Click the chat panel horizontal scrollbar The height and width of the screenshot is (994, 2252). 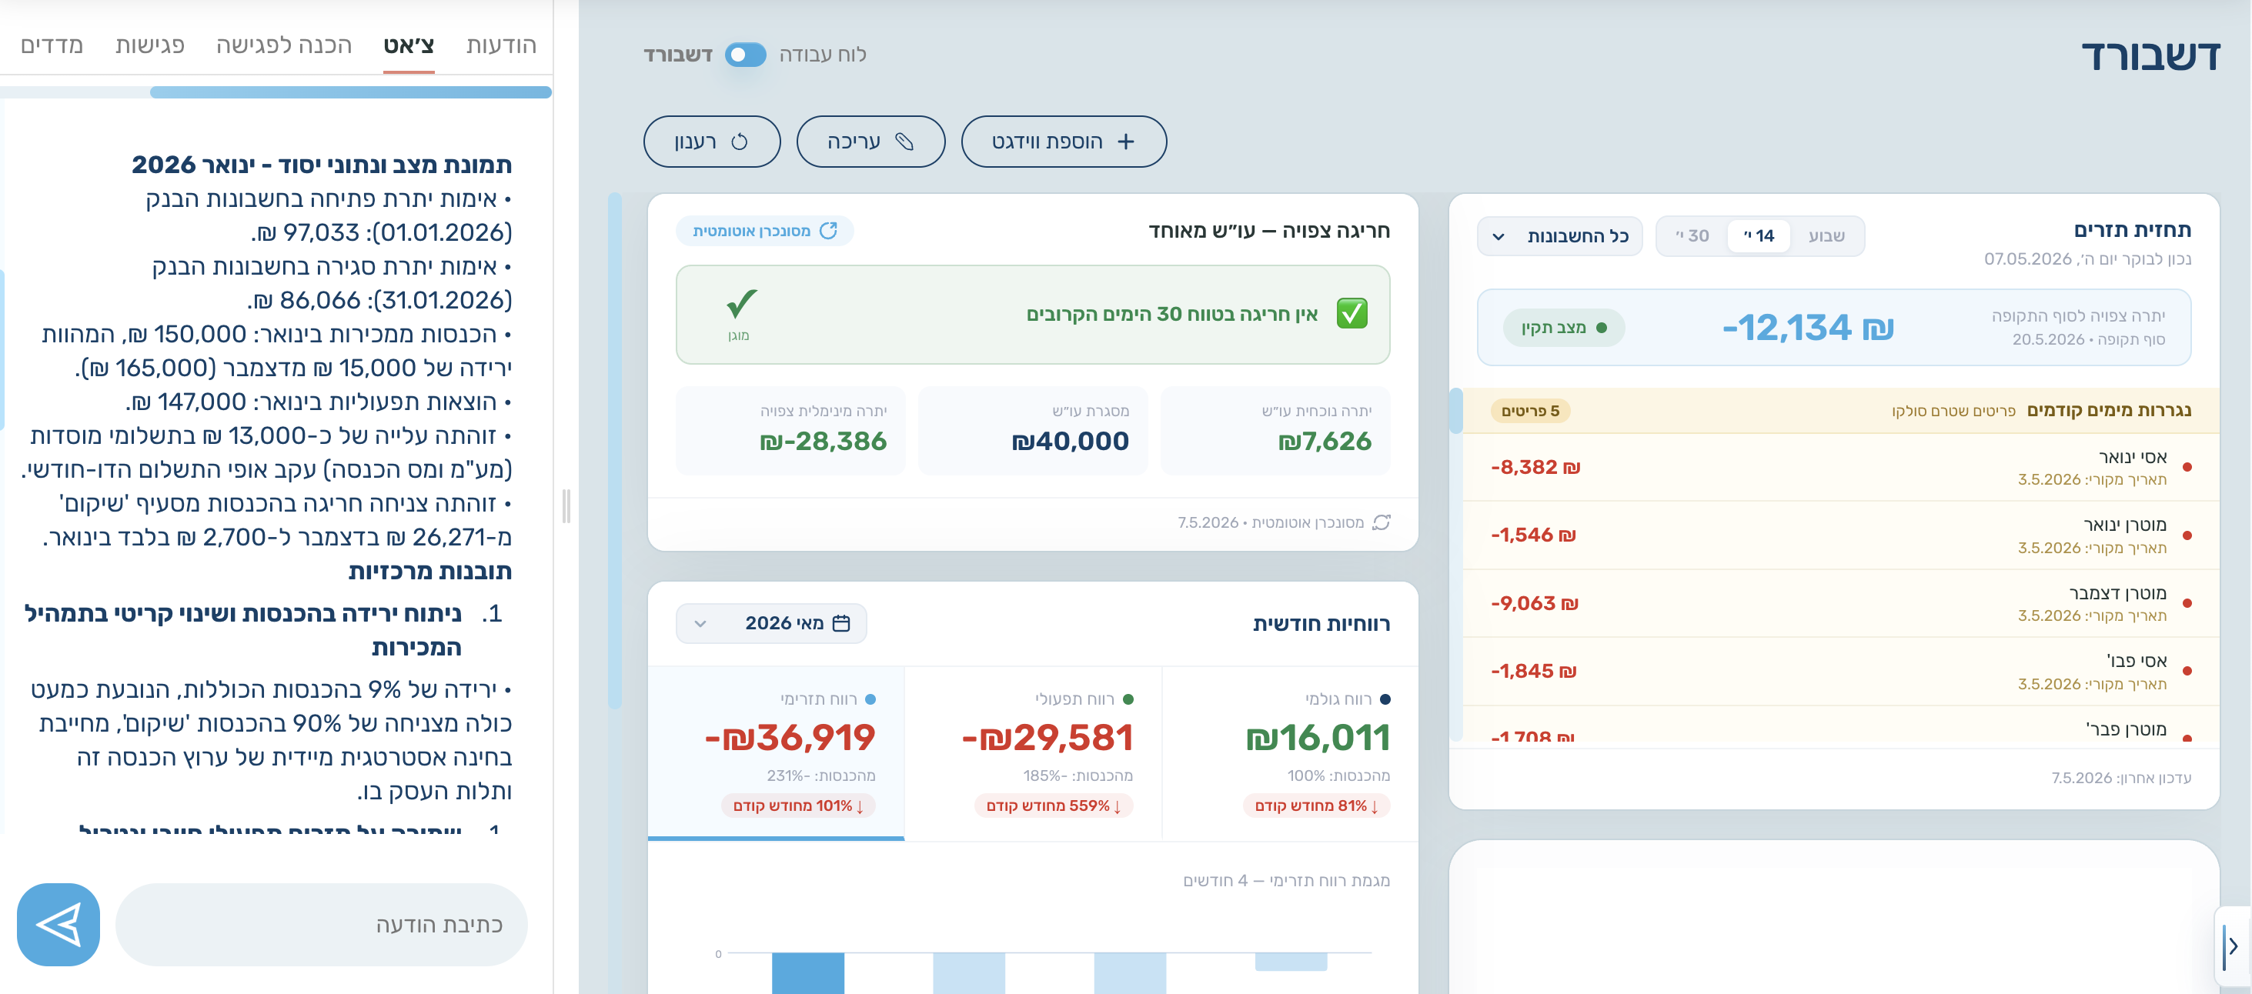click(x=350, y=92)
